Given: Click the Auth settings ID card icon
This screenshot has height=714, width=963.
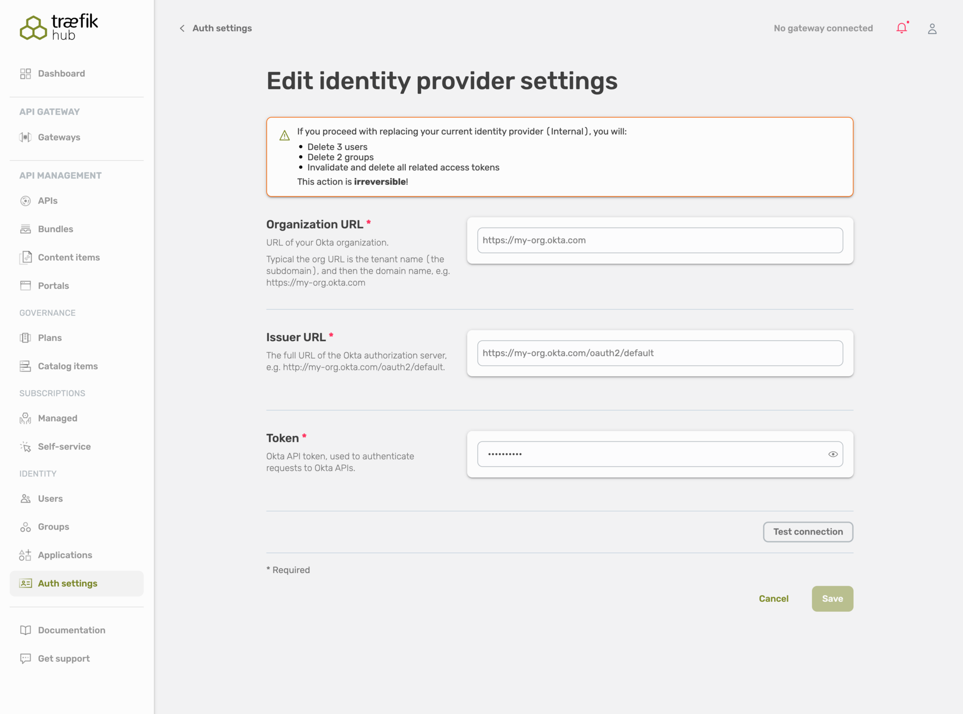Looking at the screenshot, I should point(26,583).
